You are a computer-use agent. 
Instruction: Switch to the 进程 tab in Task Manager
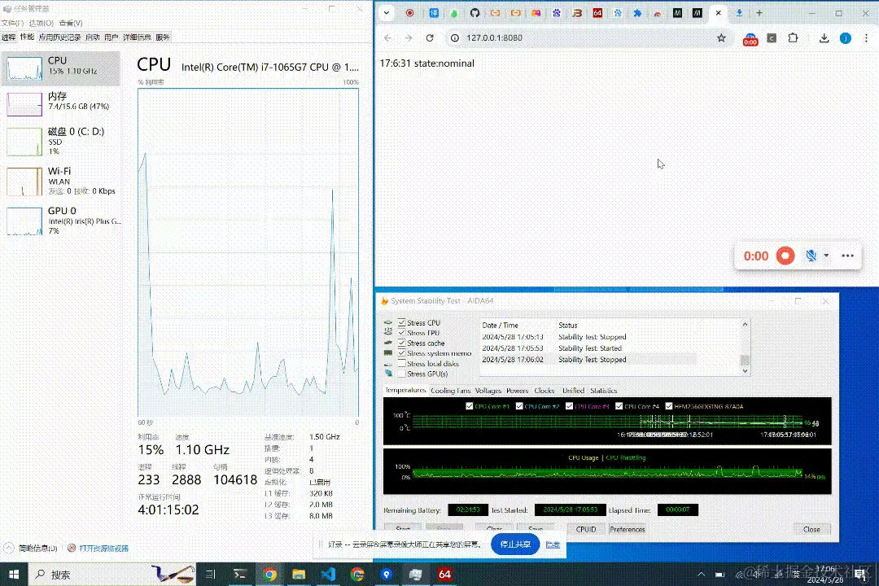click(x=8, y=37)
